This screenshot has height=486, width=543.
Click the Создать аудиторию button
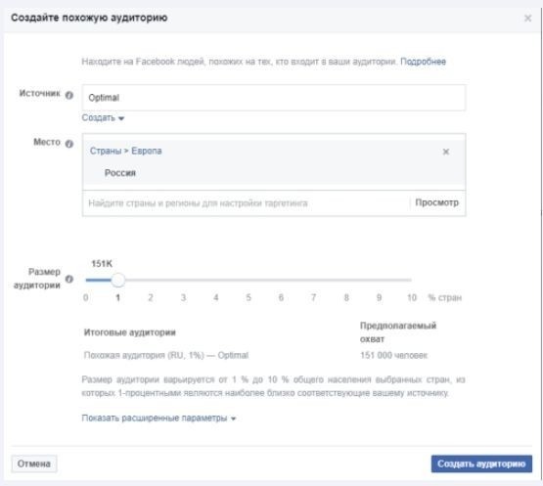(481, 464)
